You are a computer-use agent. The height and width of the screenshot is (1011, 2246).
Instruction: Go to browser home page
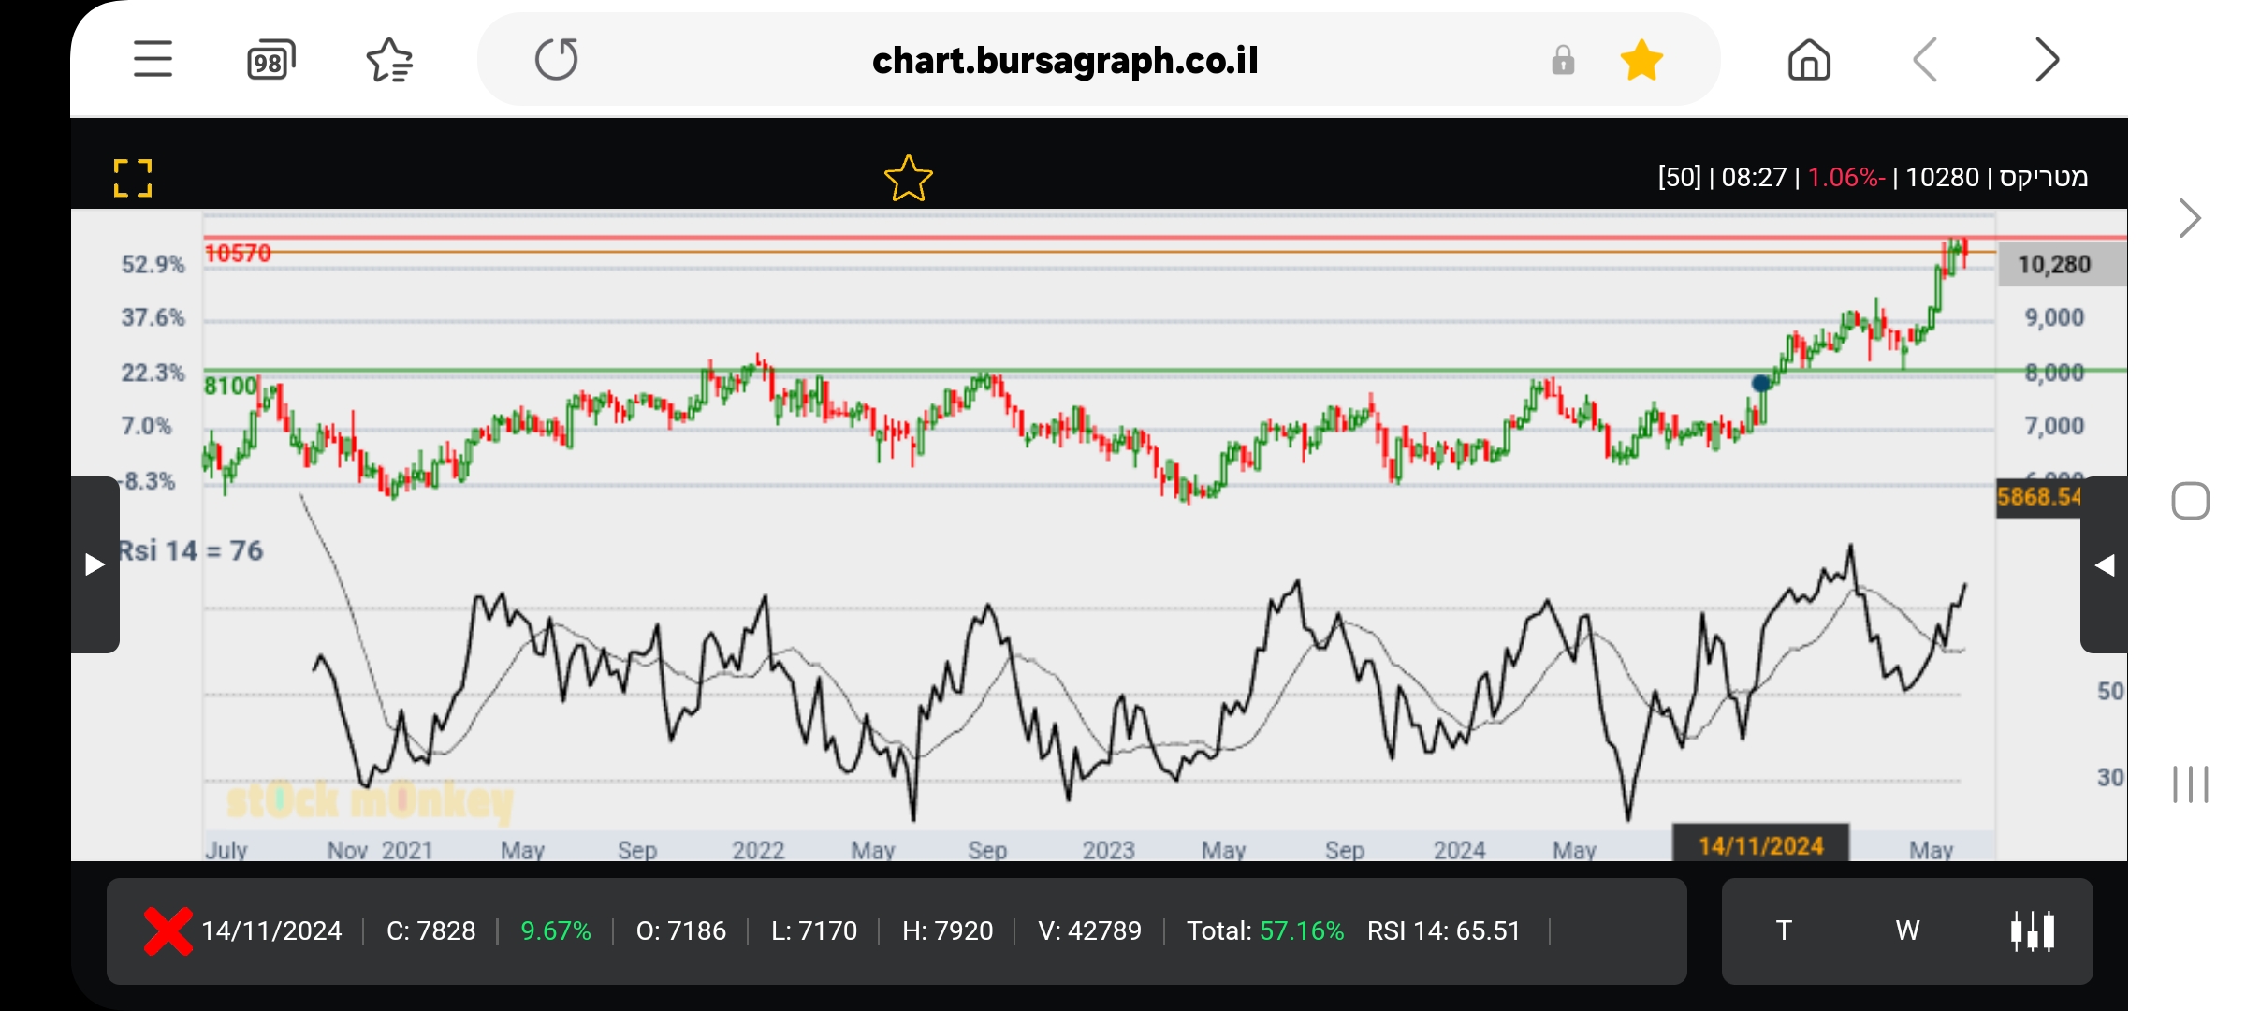coord(1808,61)
